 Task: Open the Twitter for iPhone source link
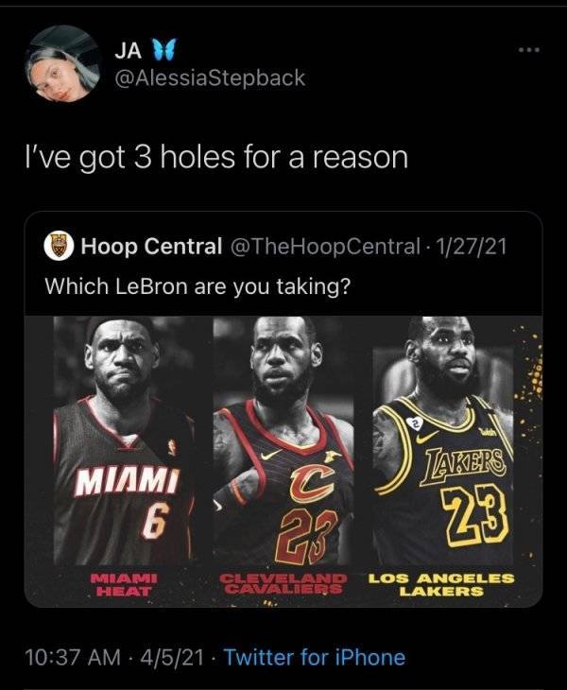[x=315, y=658]
